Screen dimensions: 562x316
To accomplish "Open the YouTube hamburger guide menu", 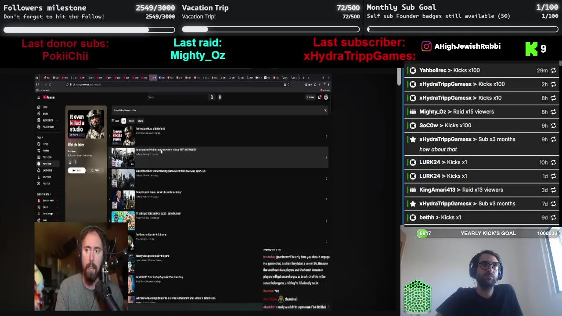I will [x=38, y=97].
